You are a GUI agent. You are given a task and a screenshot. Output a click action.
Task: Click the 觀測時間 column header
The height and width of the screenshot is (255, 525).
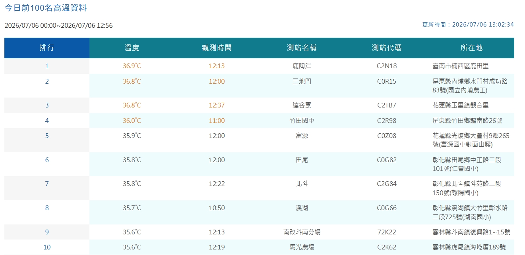[x=217, y=48]
